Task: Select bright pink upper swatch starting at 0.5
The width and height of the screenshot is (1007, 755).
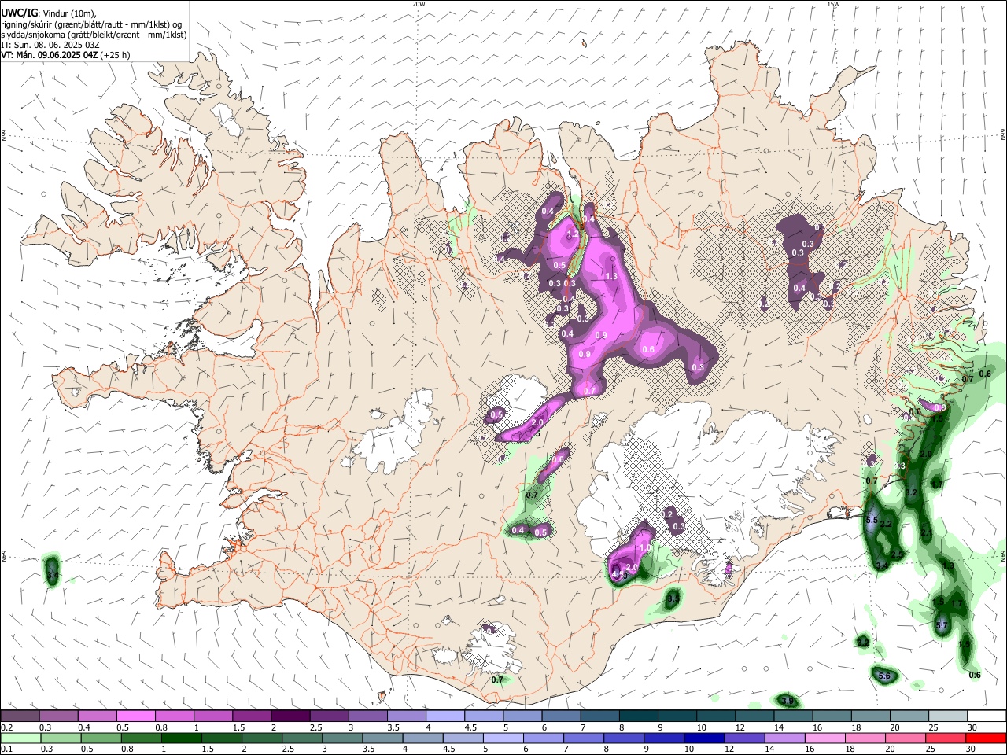Action: (135, 716)
